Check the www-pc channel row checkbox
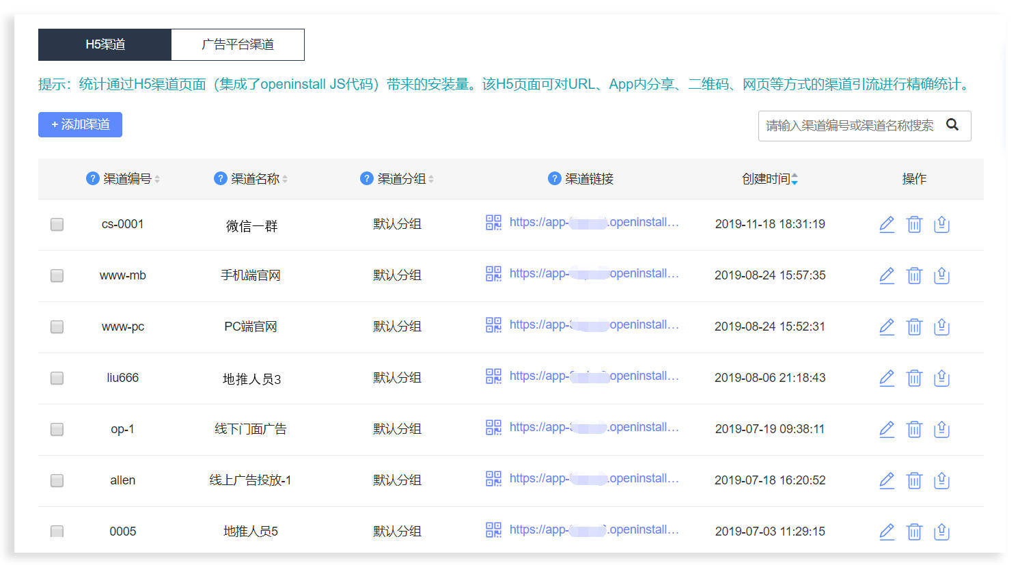1020x565 pixels. tap(57, 327)
